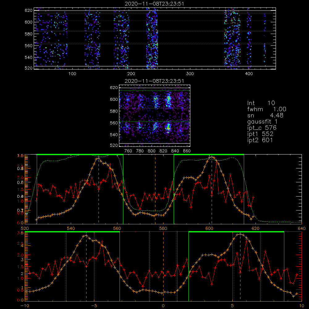Viewport: 309px width, 309px height.
Task: Click x-axis tick label 820 on middle plot
Action: click(163, 151)
